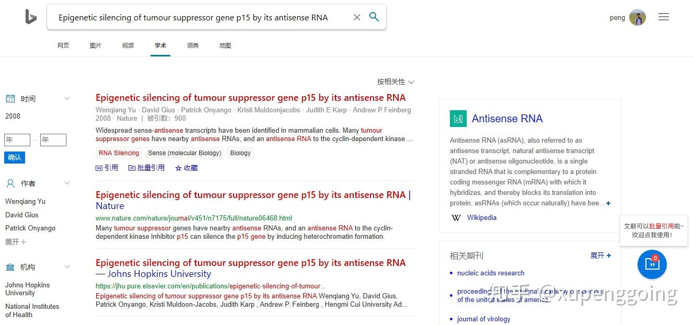Focus the end year input field
Image resolution: width=694 pixels, height=325 pixels.
tap(53, 140)
